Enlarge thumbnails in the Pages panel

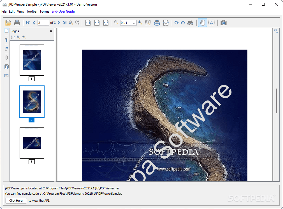pyautogui.click(x=24, y=37)
